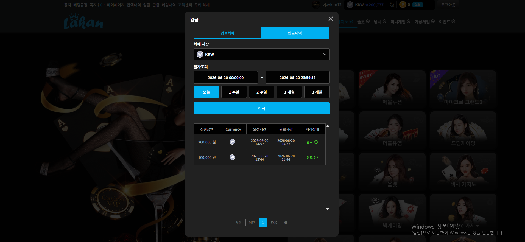Viewport: 525px width, 242px height.
Task: Click the info icon beside 완료 in 200,000 row
Action: point(316,142)
